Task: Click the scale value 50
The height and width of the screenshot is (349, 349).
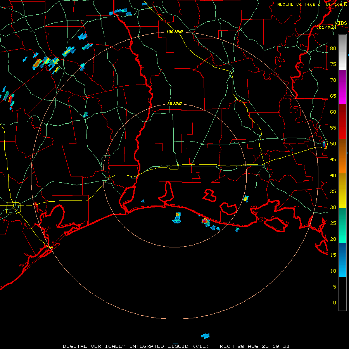Action: click(333, 144)
